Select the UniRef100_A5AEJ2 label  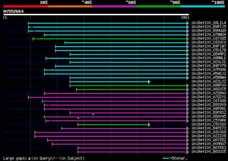coord(209,74)
